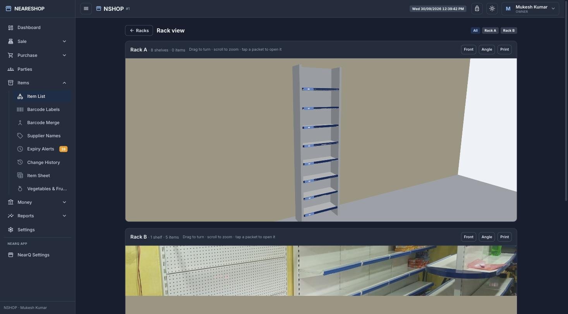Click the NSHOP store icon in header
The width and height of the screenshot is (568, 314).
[x=99, y=9]
